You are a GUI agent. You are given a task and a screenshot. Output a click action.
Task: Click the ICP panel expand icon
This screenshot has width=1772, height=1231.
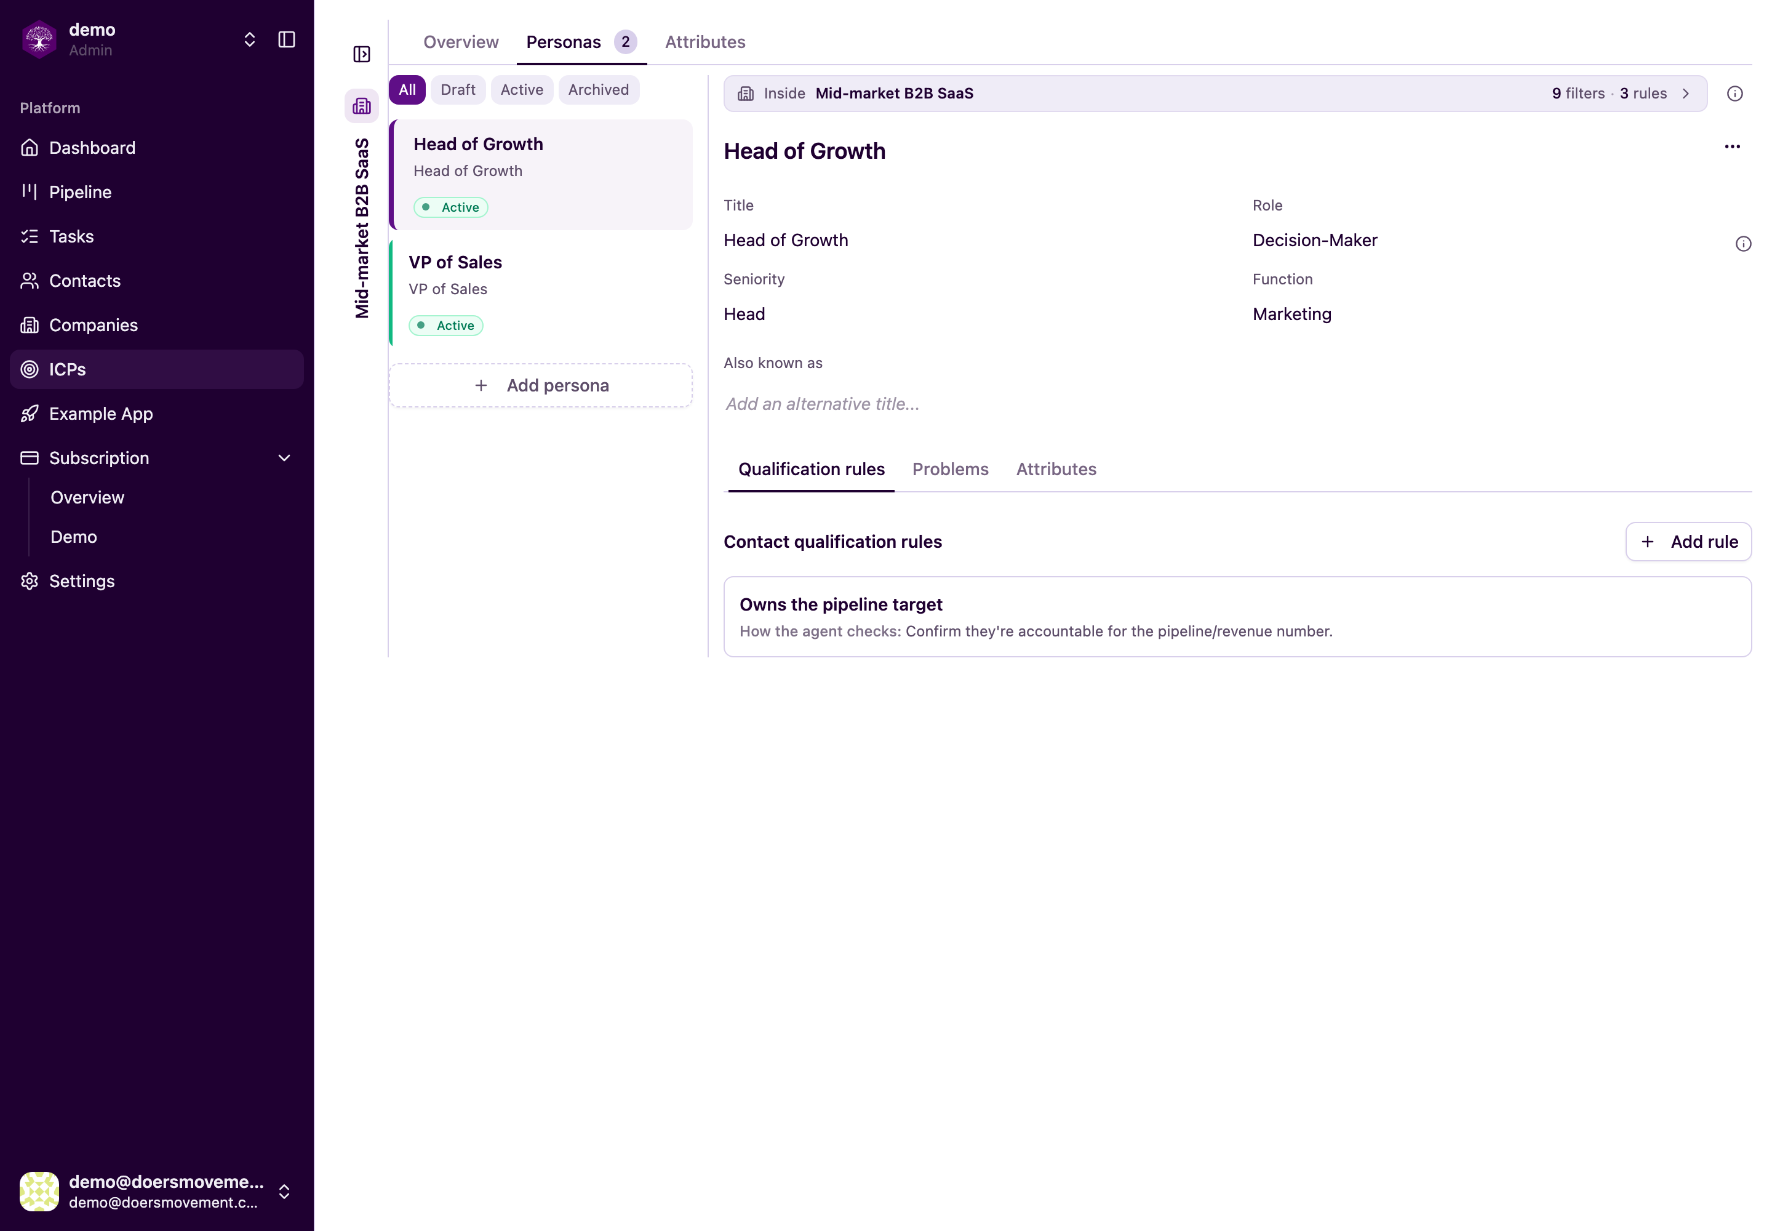click(361, 54)
